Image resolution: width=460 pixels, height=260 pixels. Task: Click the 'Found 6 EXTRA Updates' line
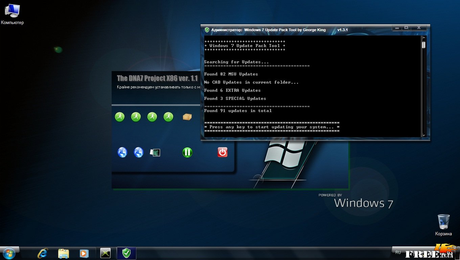[232, 90]
